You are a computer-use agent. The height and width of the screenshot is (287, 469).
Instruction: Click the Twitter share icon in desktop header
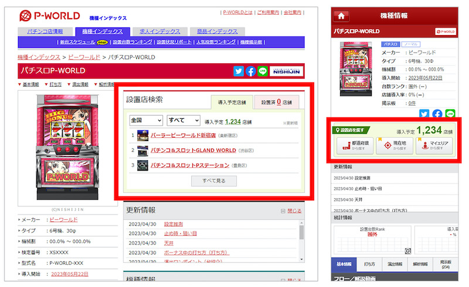tap(239, 71)
